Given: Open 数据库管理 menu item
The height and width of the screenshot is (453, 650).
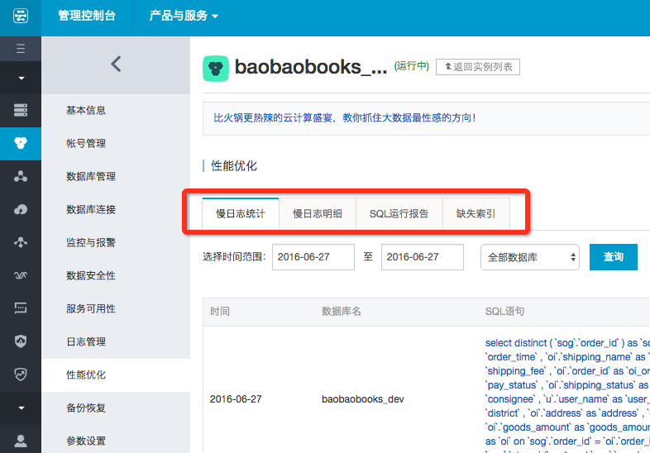Looking at the screenshot, I should pos(91,176).
